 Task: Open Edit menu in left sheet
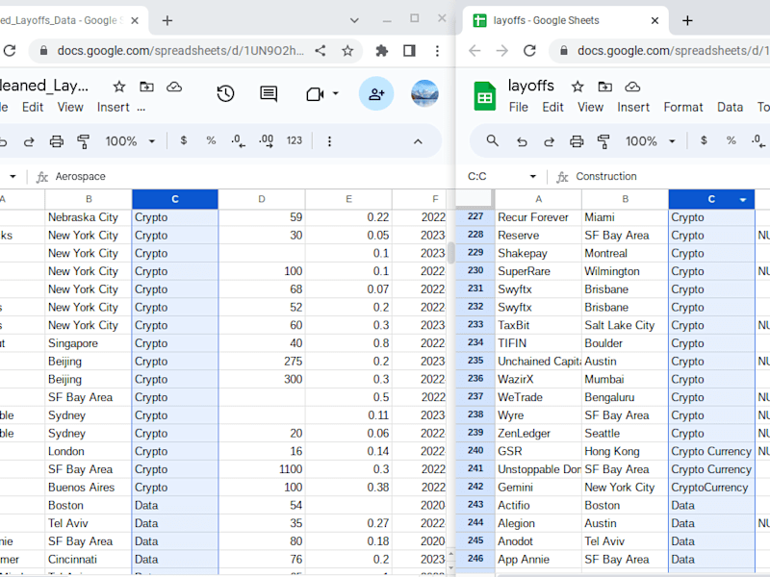33,107
